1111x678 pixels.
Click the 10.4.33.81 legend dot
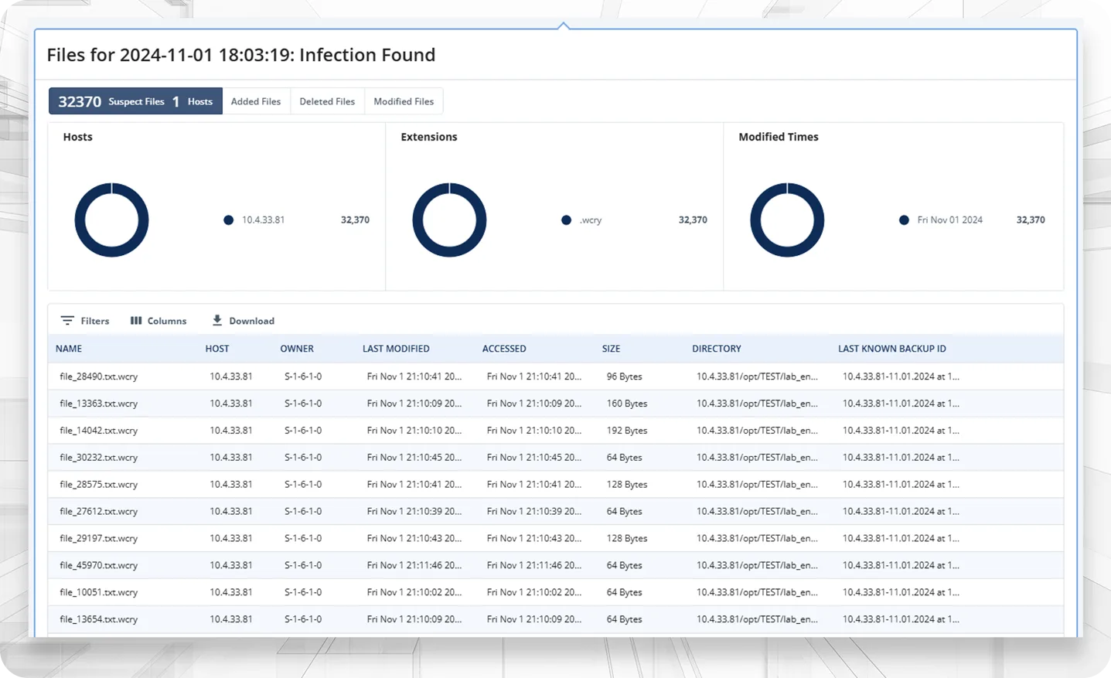228,220
